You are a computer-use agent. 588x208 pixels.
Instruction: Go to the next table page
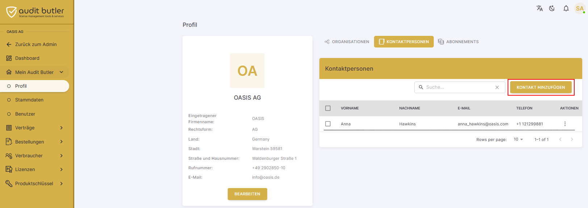[x=572, y=140]
